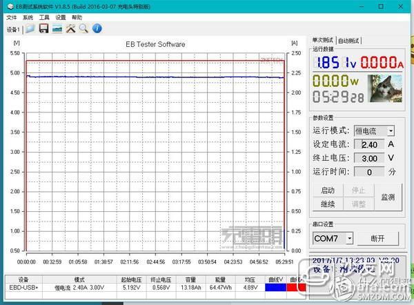
Task: Click the magnifier zoom icon
Action: [x=83, y=28]
